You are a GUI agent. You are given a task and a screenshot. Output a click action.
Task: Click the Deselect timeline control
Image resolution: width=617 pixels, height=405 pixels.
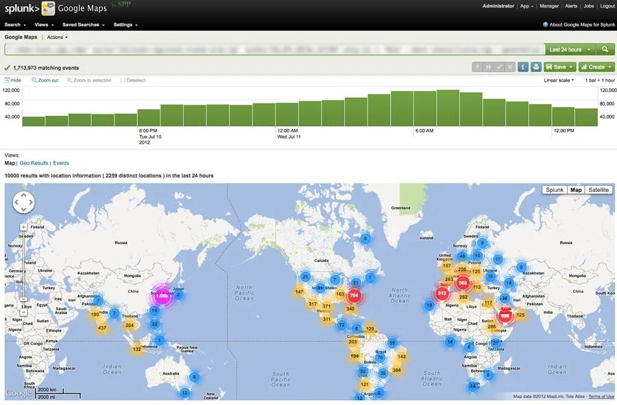pos(132,80)
